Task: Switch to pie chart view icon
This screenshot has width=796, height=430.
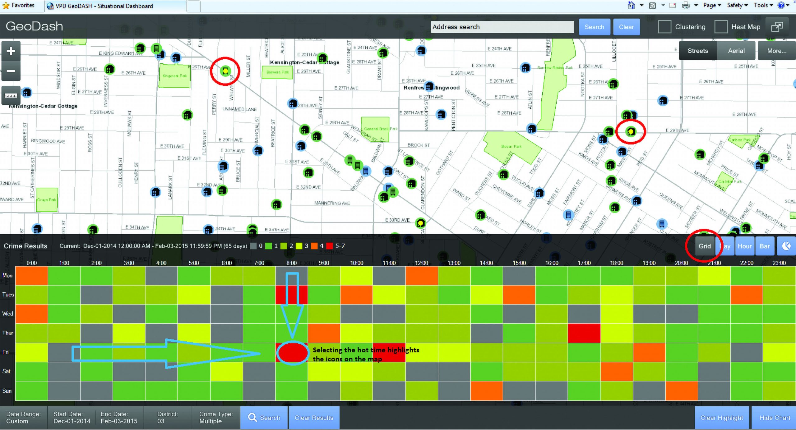Action: pos(786,246)
